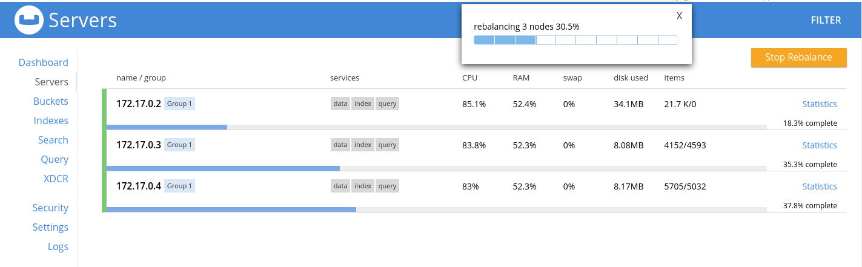The height and width of the screenshot is (267, 862).
Task: Click the Stop Rebalance button
Action: [x=798, y=58]
